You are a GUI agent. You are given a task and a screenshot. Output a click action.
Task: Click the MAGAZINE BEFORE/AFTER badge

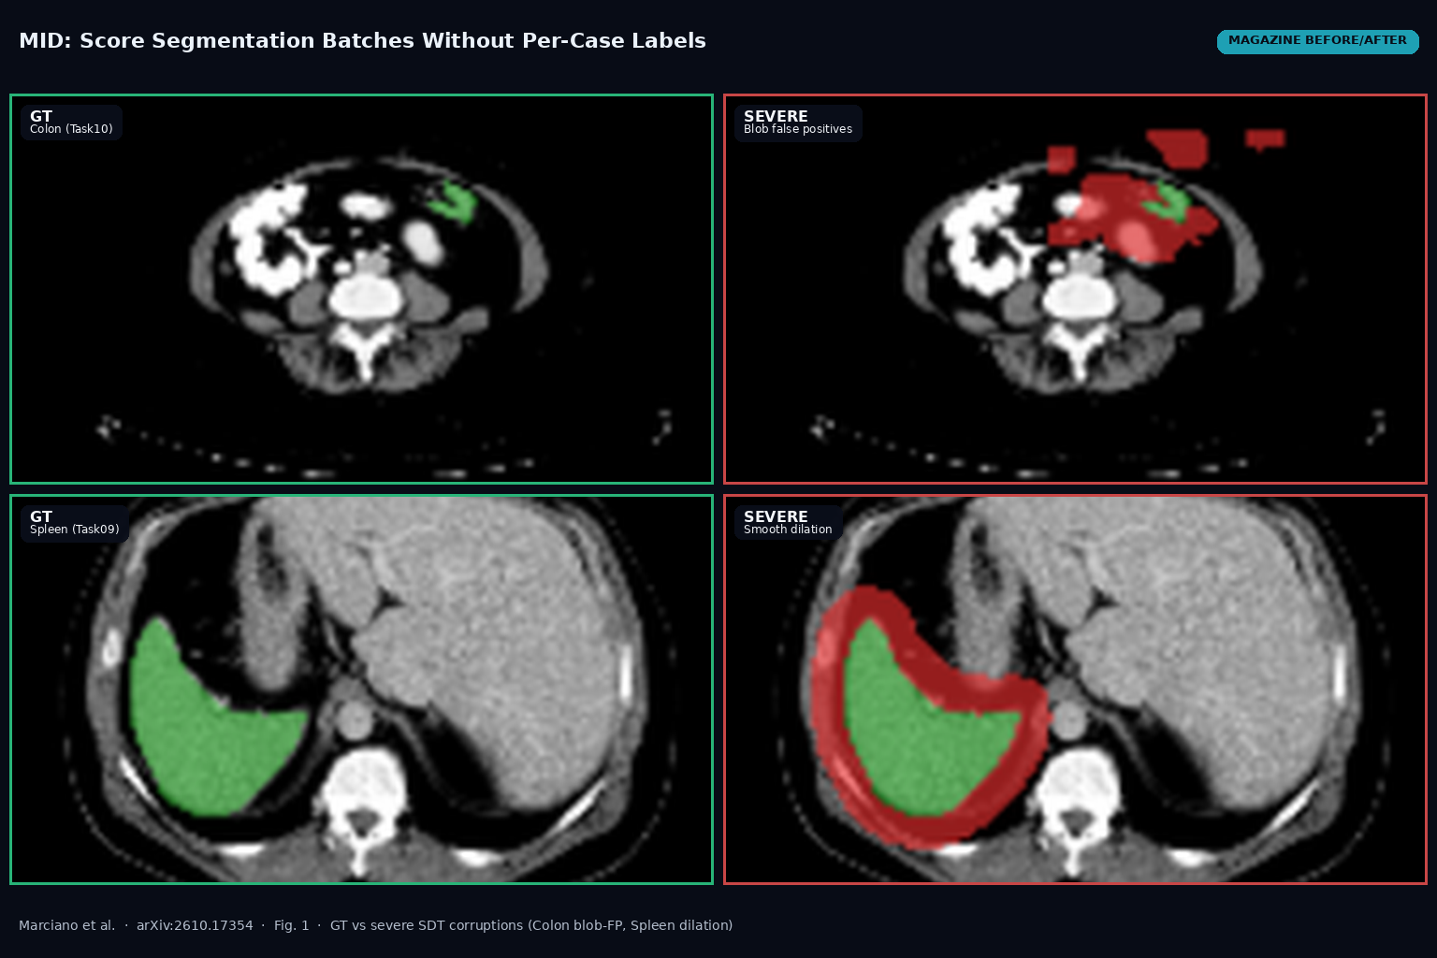coord(1317,41)
